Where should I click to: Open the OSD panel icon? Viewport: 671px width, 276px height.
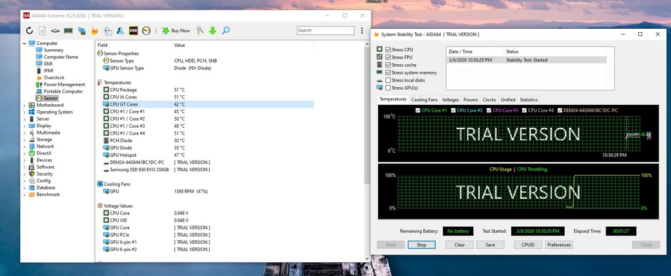(x=133, y=31)
